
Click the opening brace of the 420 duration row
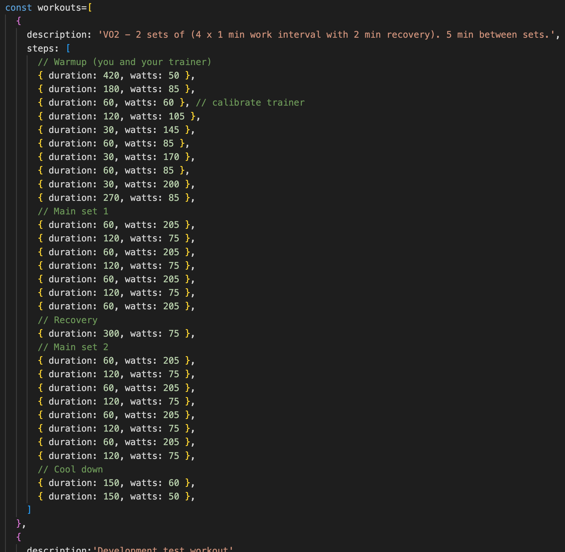tap(40, 75)
